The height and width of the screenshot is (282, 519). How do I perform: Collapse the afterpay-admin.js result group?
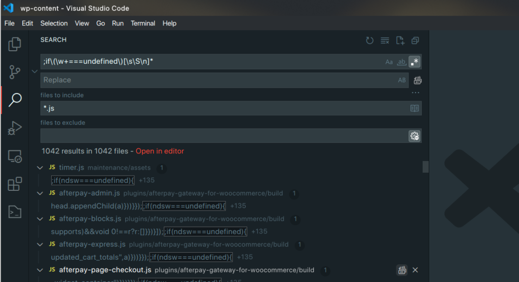pos(40,193)
